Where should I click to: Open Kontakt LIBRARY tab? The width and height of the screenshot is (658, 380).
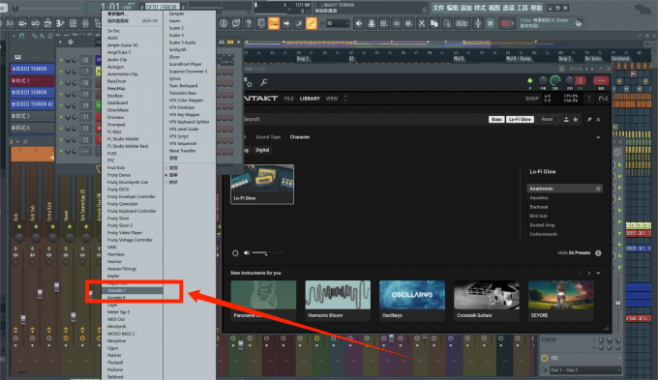310,99
